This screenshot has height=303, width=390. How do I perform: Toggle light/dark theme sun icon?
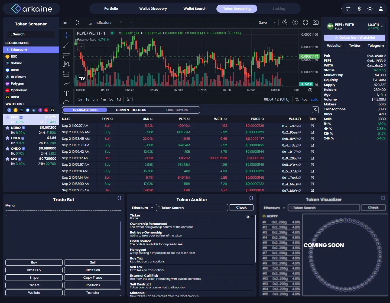[370, 9]
